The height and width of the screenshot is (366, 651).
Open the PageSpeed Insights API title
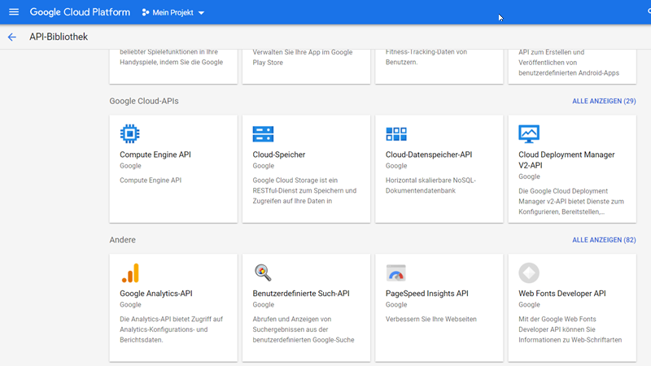point(427,294)
